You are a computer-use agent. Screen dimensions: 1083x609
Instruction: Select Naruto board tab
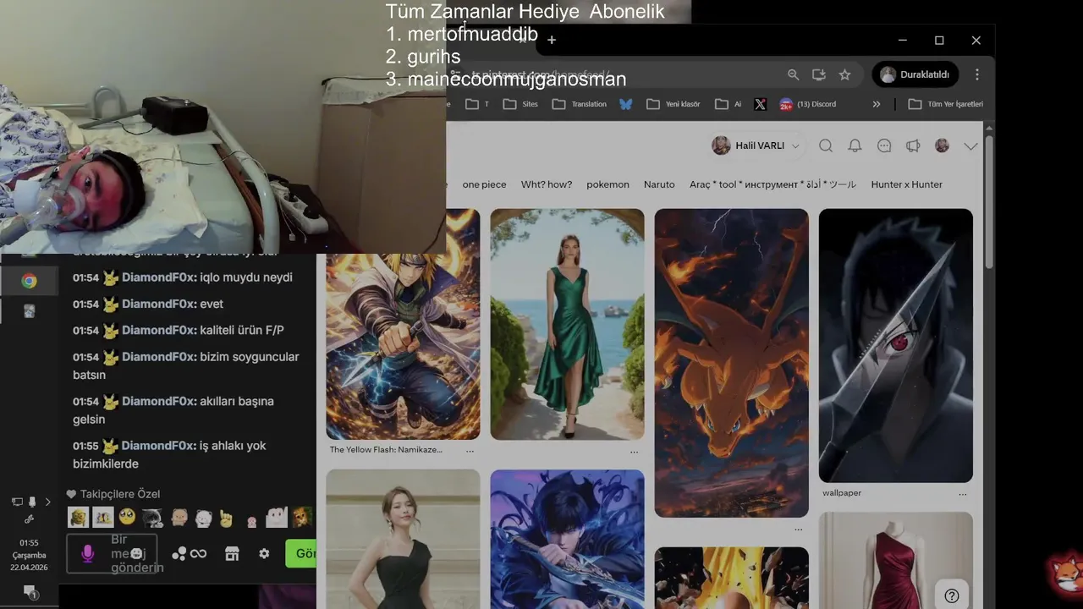[659, 184]
